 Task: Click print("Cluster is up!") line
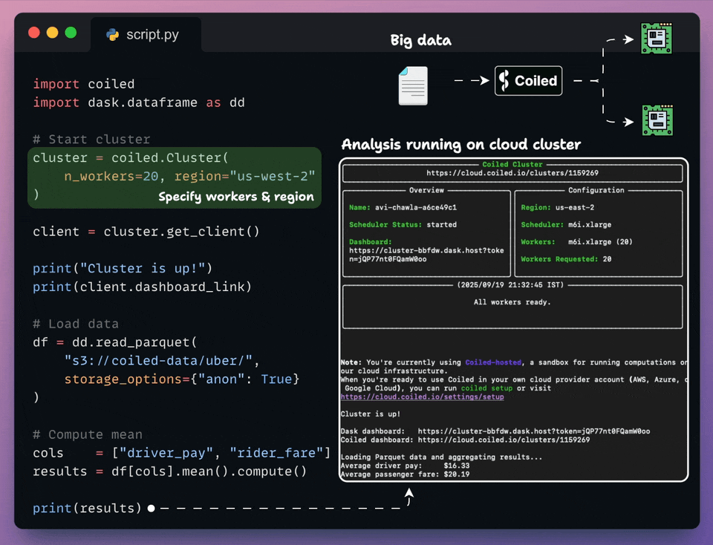click(123, 269)
